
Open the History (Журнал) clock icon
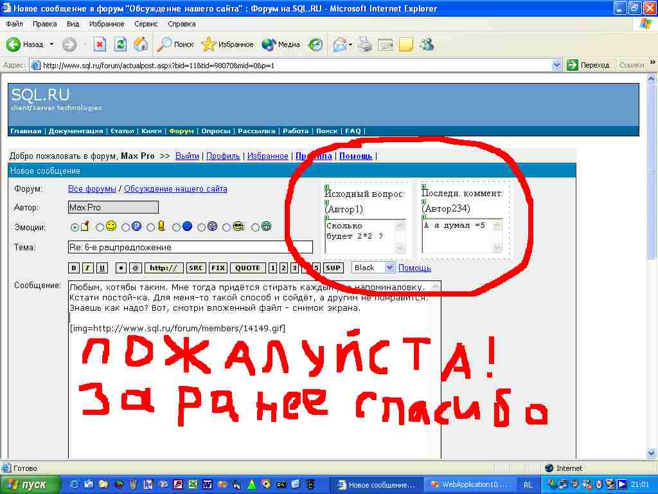(316, 44)
